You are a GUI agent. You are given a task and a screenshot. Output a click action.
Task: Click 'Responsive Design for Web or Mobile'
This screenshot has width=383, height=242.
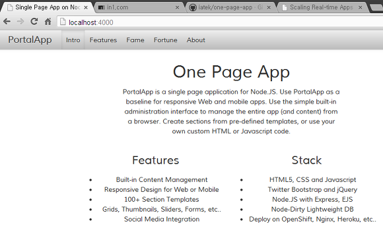coord(162,189)
